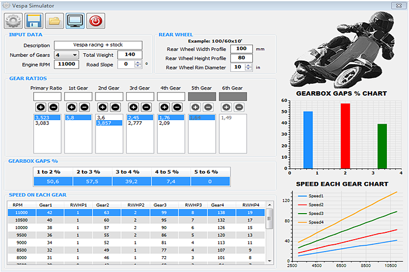409x272 pixels.
Task: Click speed table scrollbar up arrow
Action: pos(269,205)
